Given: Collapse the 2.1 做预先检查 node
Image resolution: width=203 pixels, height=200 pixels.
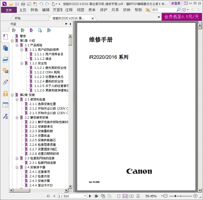Looking at the screenshot, I should click(x=17, y=99).
